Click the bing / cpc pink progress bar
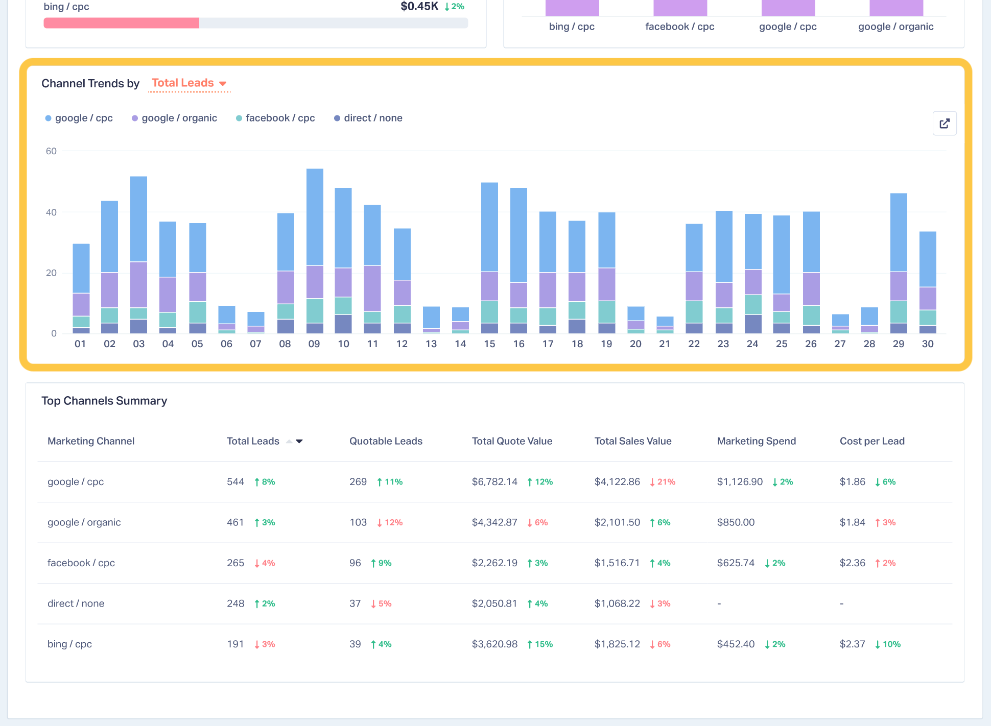 122,23
